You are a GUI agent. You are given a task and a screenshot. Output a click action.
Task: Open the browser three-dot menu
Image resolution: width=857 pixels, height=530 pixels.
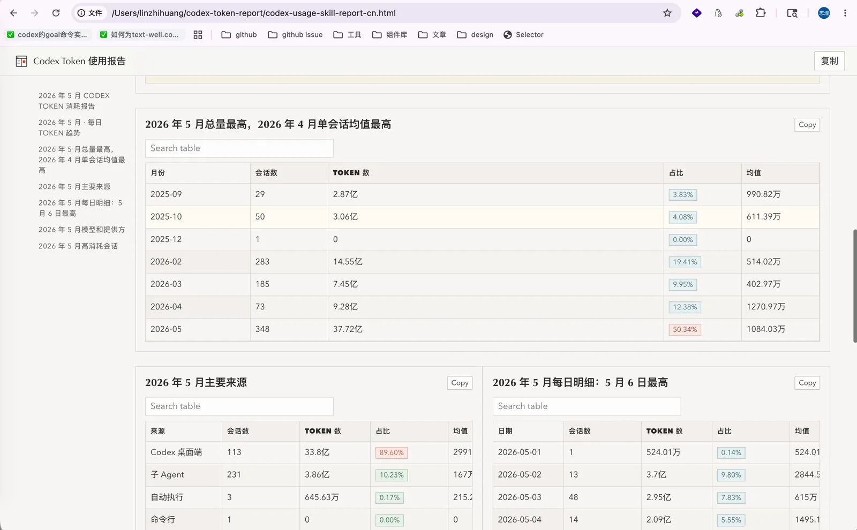845,13
